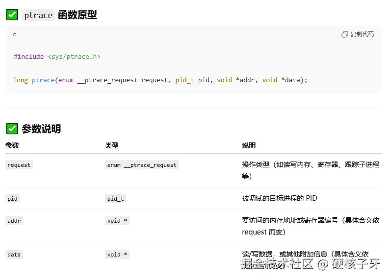
Task: Click the 操作类型 description for request
Action: click(x=311, y=170)
